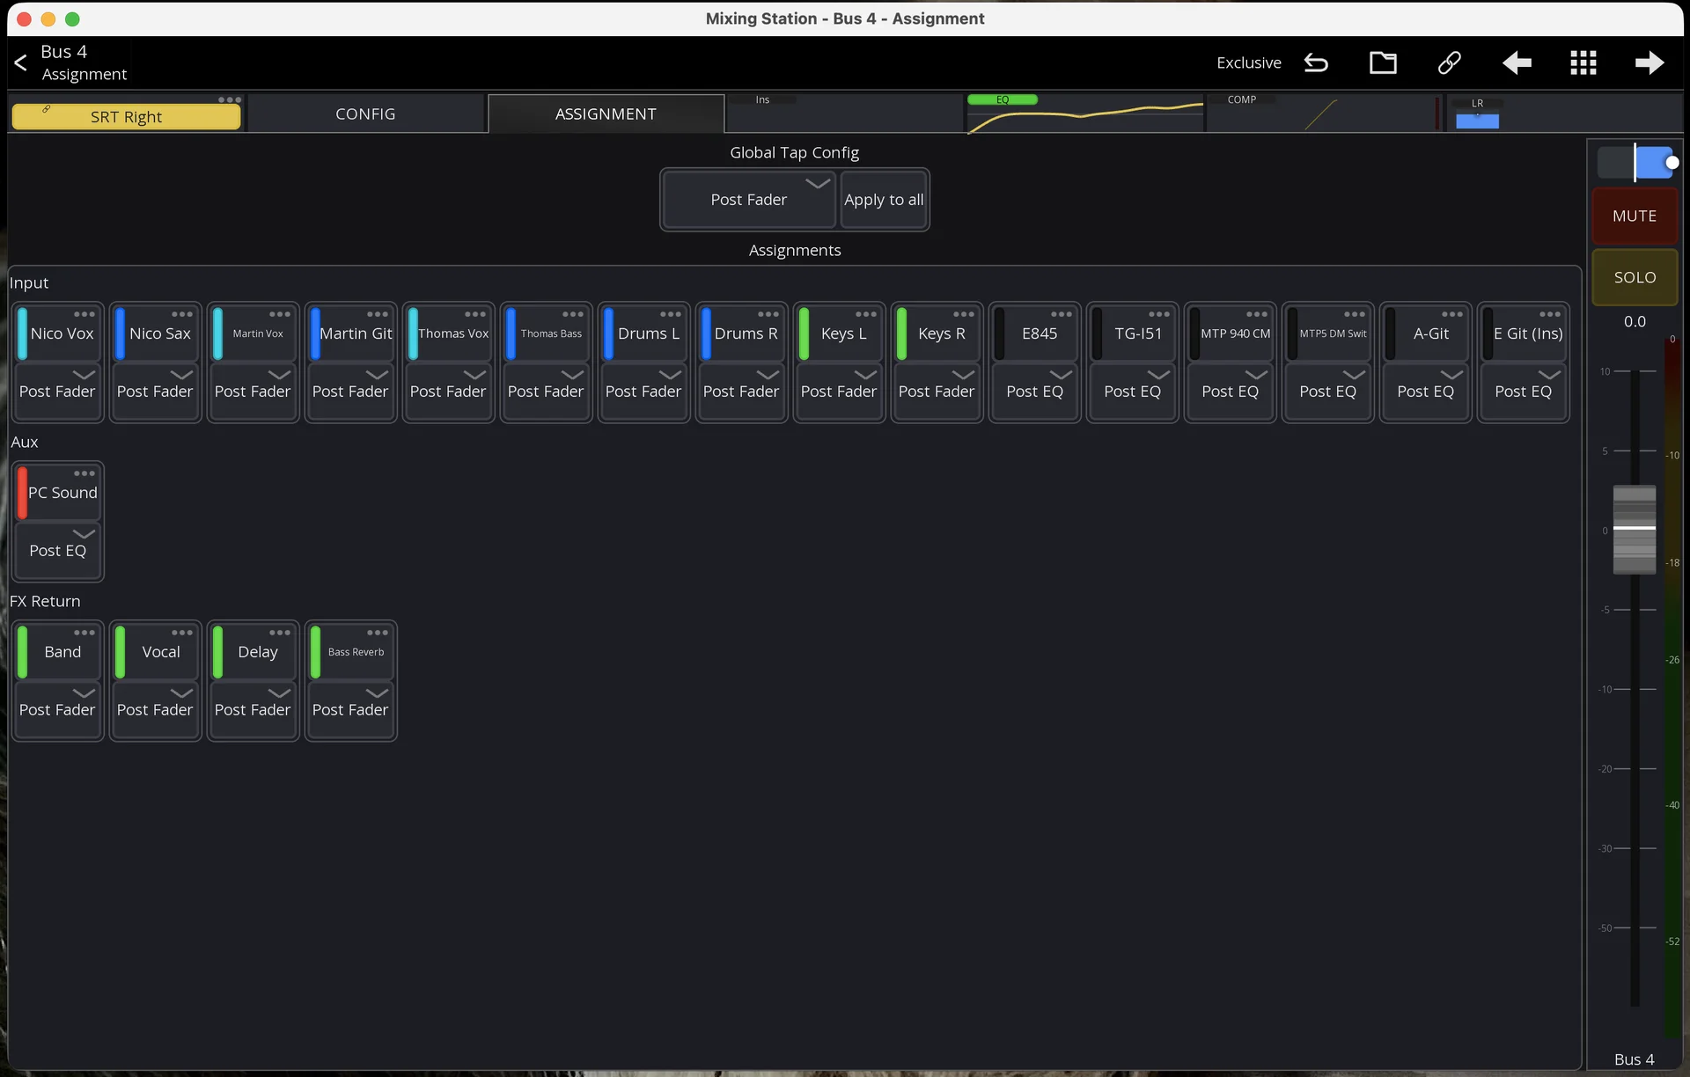This screenshot has height=1077, width=1690.
Task: Click the pan slider above MUTE
Action: (x=1635, y=163)
